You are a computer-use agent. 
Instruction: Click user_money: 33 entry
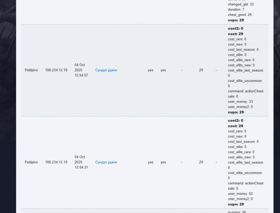240,102
